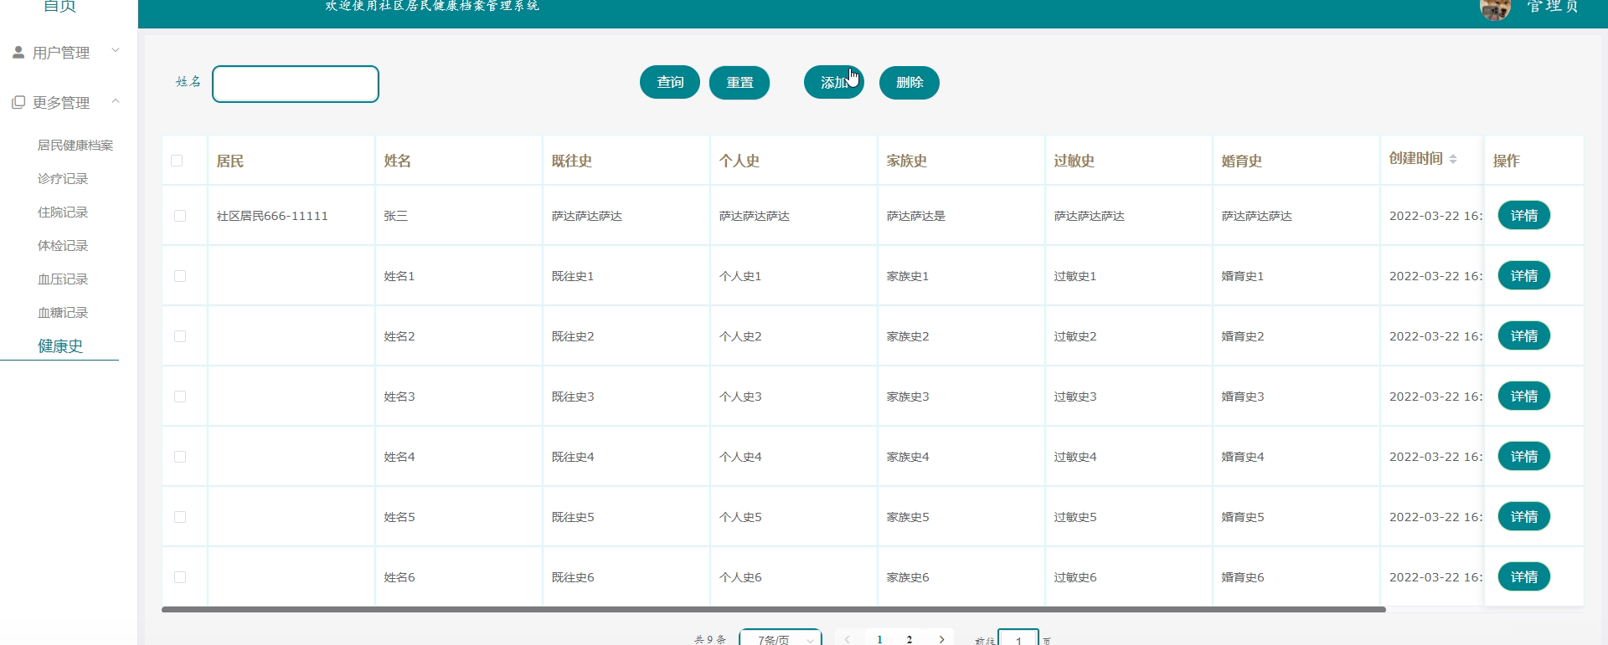Open 详情 for the 姓名4 row
The height and width of the screenshot is (645, 1608).
coord(1524,457)
